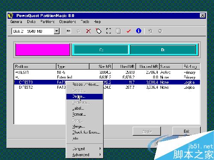Select the D:TEST2 partition row
This screenshot has width=214, height=160.
point(107,87)
